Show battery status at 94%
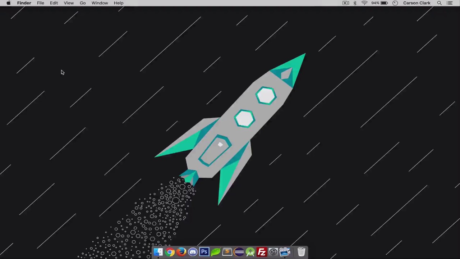This screenshot has height=259, width=460. (379, 3)
